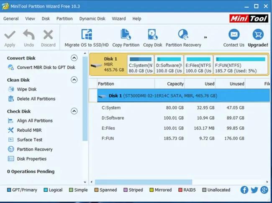Click the Delete All Partitions trash icon

[11, 99]
